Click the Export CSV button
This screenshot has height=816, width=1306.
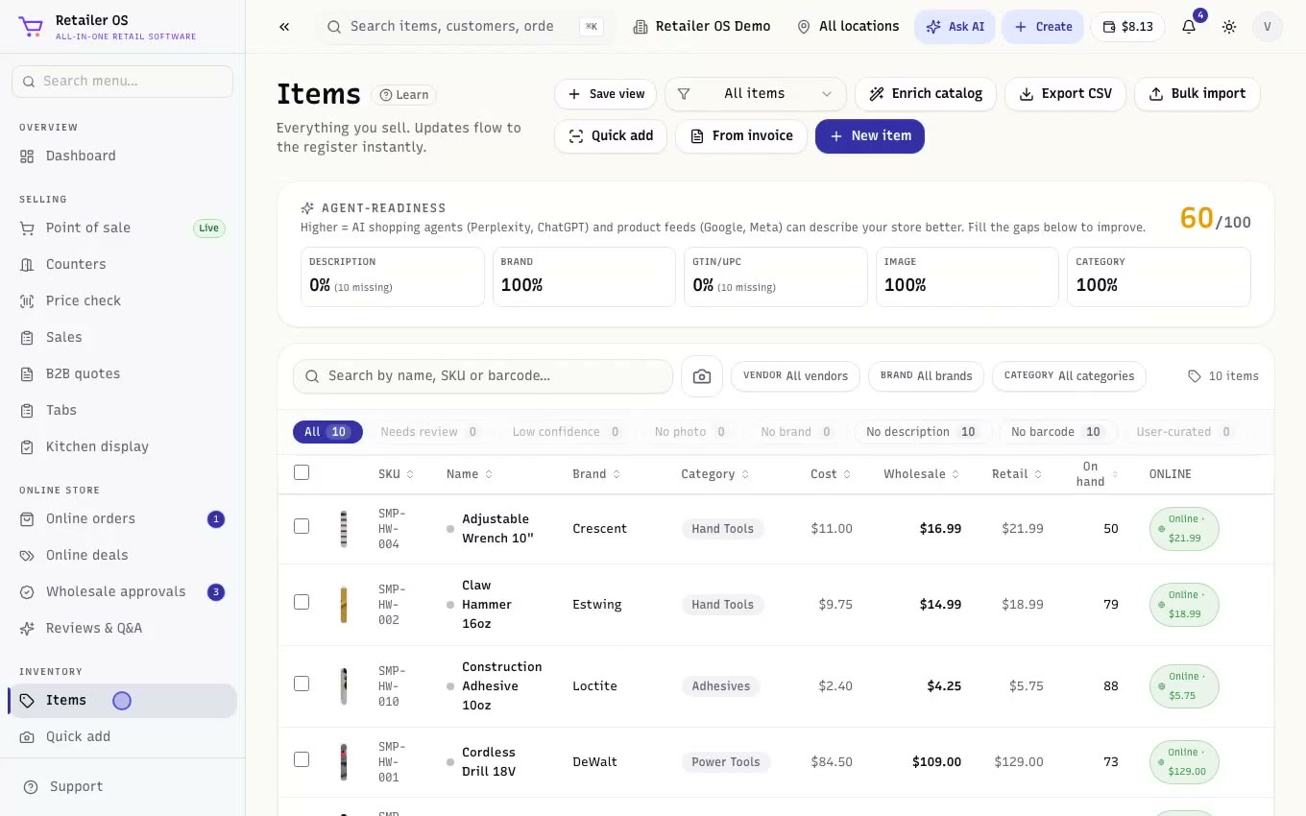(1065, 94)
